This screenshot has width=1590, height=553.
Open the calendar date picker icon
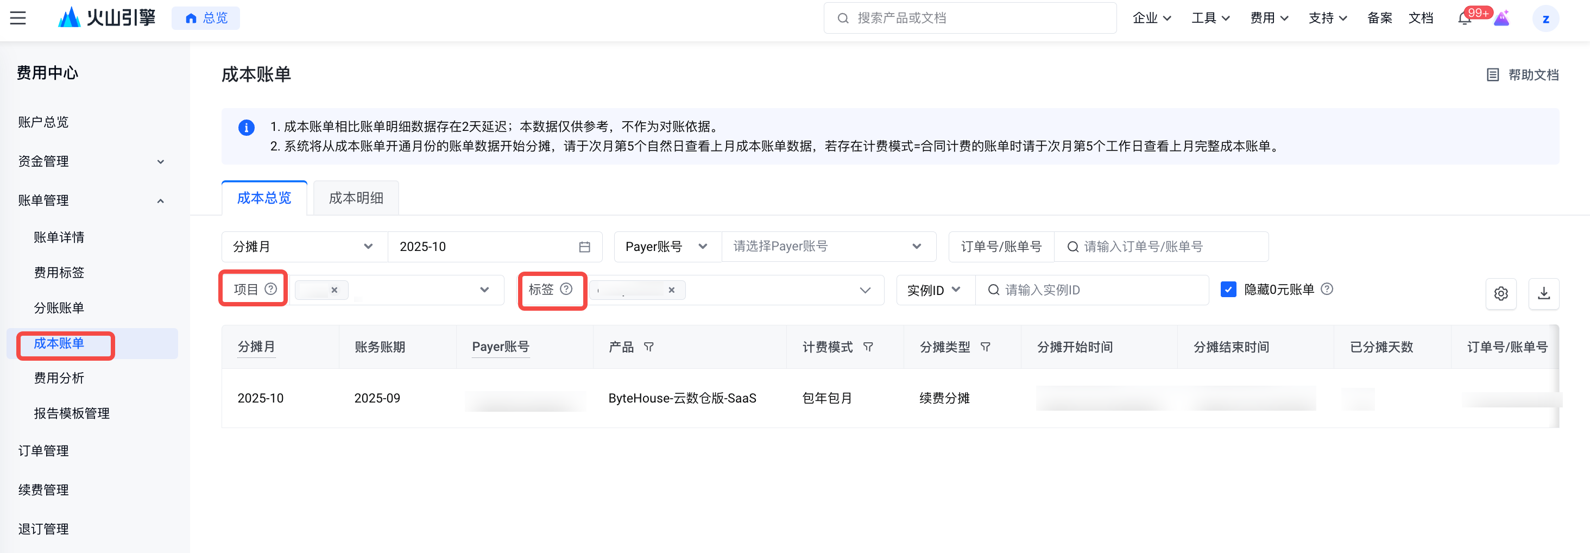point(584,247)
